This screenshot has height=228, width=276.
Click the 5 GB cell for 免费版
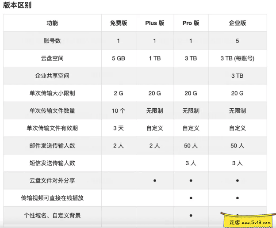[119, 58]
